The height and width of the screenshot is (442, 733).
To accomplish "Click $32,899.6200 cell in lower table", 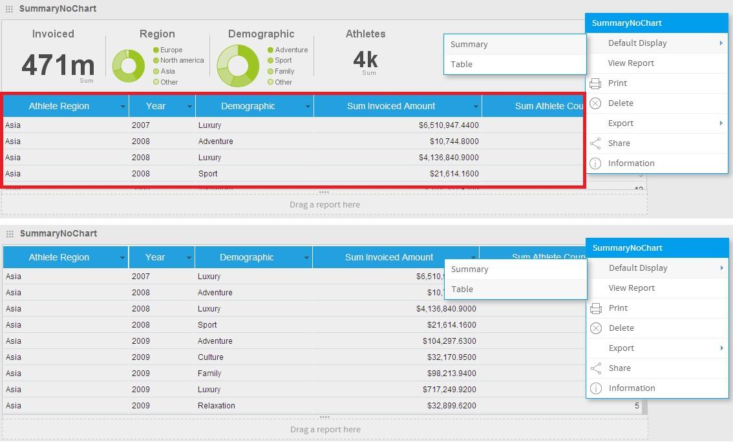I will click(x=452, y=406).
